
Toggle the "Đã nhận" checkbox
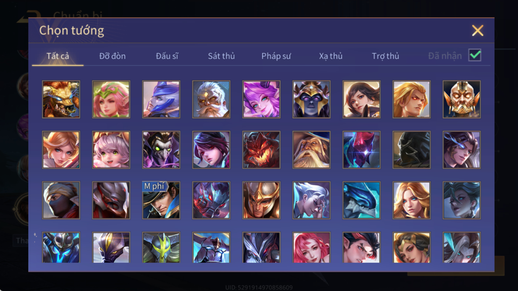(x=475, y=55)
